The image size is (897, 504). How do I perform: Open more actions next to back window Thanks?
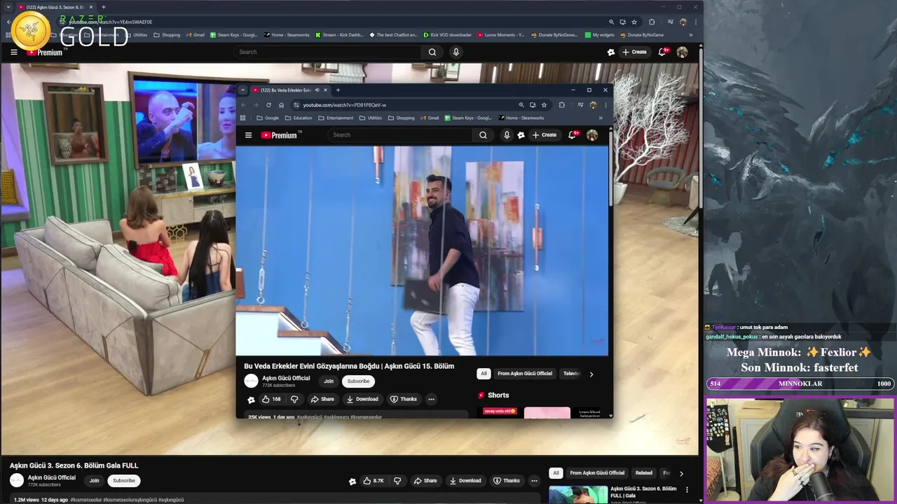(534, 481)
